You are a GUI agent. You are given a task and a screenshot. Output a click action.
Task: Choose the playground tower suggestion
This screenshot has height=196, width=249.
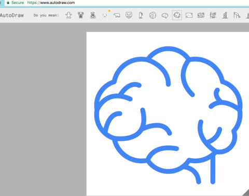pyautogui.click(x=225, y=16)
